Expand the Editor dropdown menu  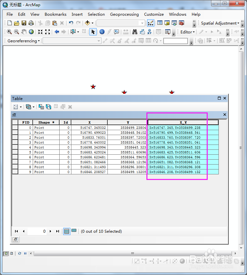tap(188, 32)
